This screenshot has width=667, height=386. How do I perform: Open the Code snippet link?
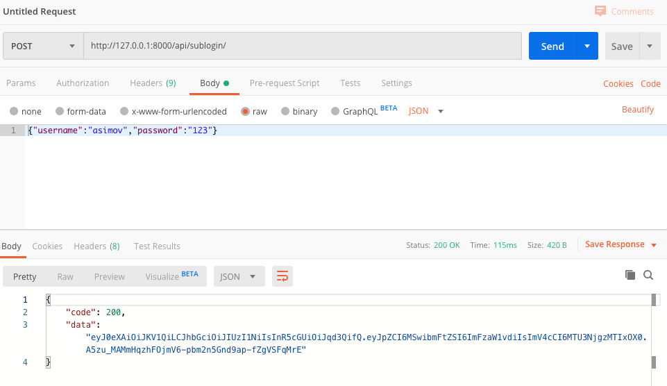pos(650,84)
